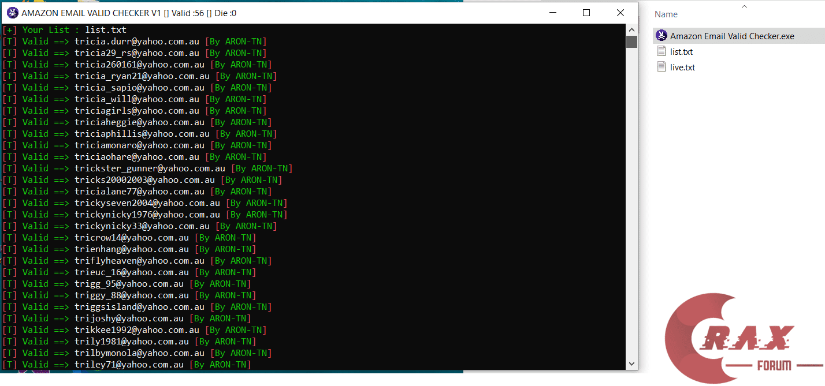
Task: Click the console vertical scrollbar thumb
Action: (x=631, y=42)
